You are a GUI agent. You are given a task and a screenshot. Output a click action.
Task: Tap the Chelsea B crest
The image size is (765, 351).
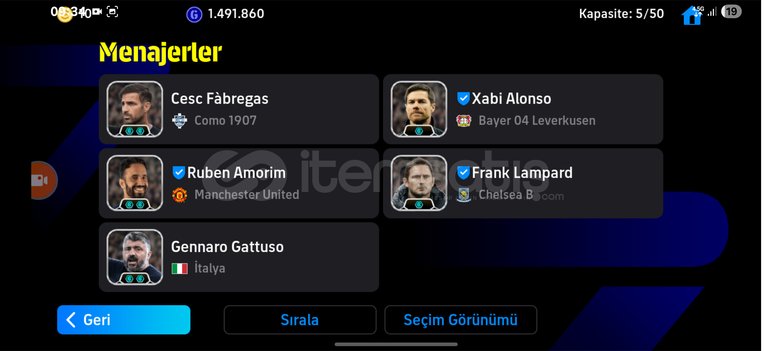(x=464, y=195)
